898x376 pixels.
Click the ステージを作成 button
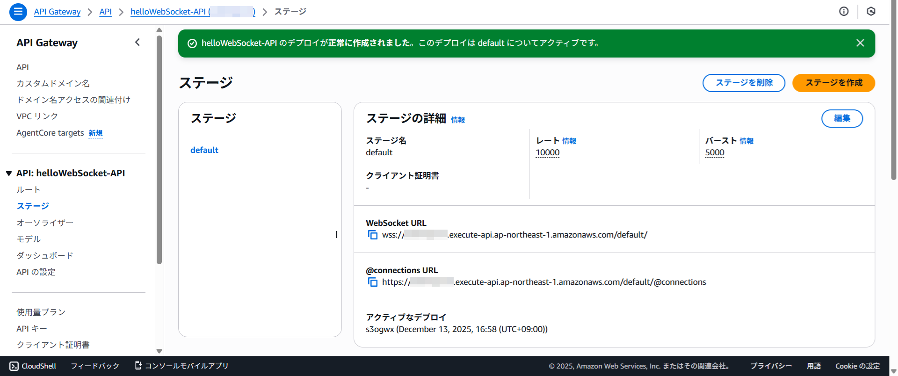pos(833,83)
